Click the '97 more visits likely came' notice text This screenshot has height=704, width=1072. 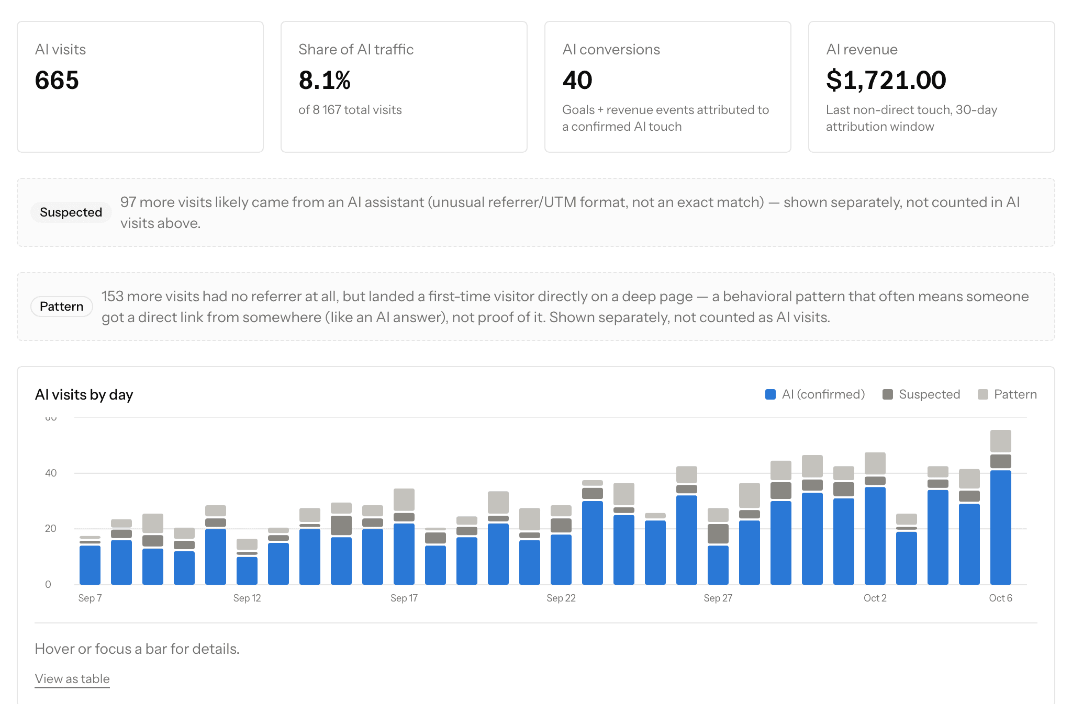(x=570, y=212)
